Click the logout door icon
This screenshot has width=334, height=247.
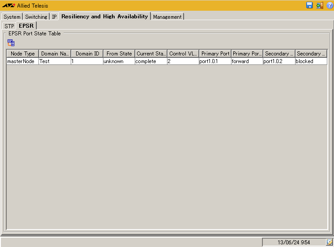[x=320, y=5]
